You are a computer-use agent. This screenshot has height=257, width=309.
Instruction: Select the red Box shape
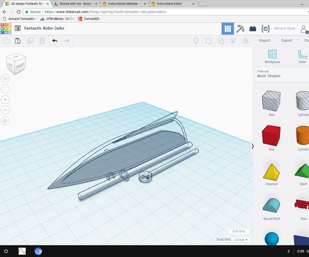click(x=271, y=136)
